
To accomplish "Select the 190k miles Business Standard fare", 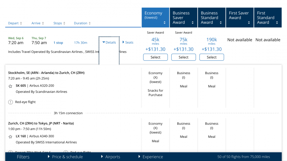I will pos(211,57).
